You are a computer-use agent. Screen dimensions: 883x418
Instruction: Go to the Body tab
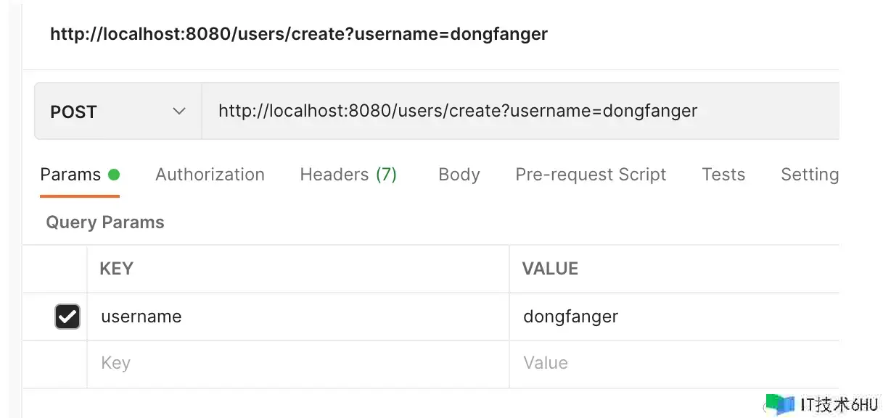(x=459, y=175)
